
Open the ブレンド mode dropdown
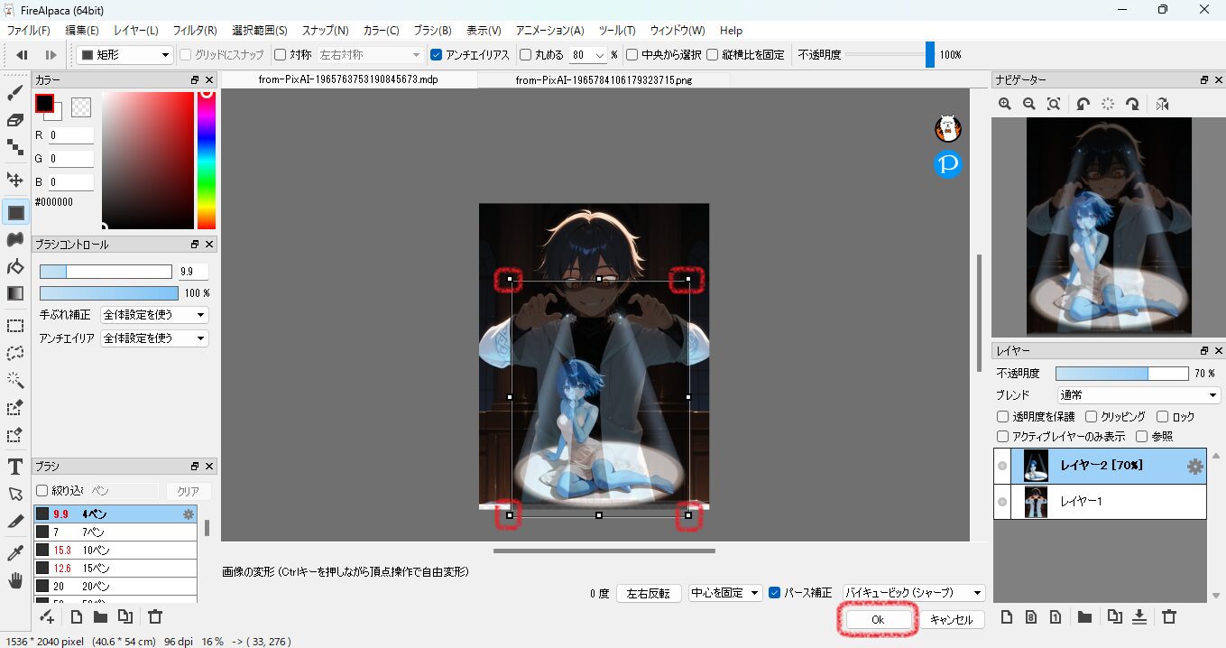[1138, 395]
